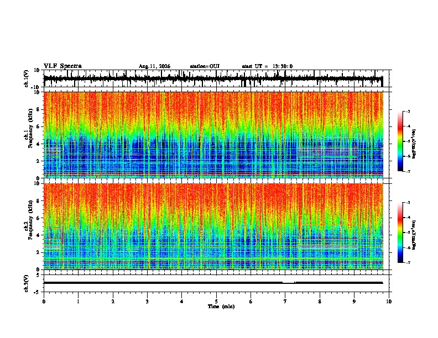The height and width of the screenshot is (338, 438).
Task: Click time axis tick label "4"
Action: [182, 302]
